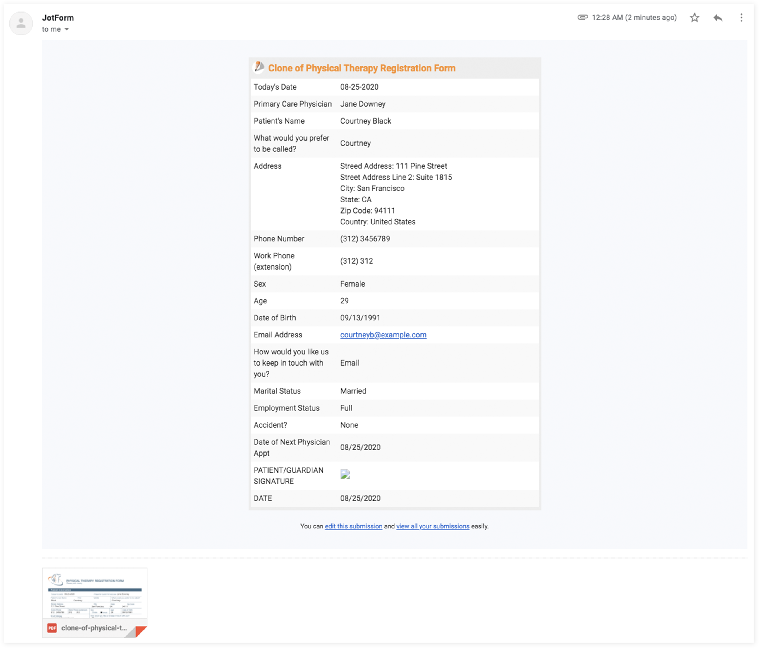Click the form title heading

click(362, 68)
